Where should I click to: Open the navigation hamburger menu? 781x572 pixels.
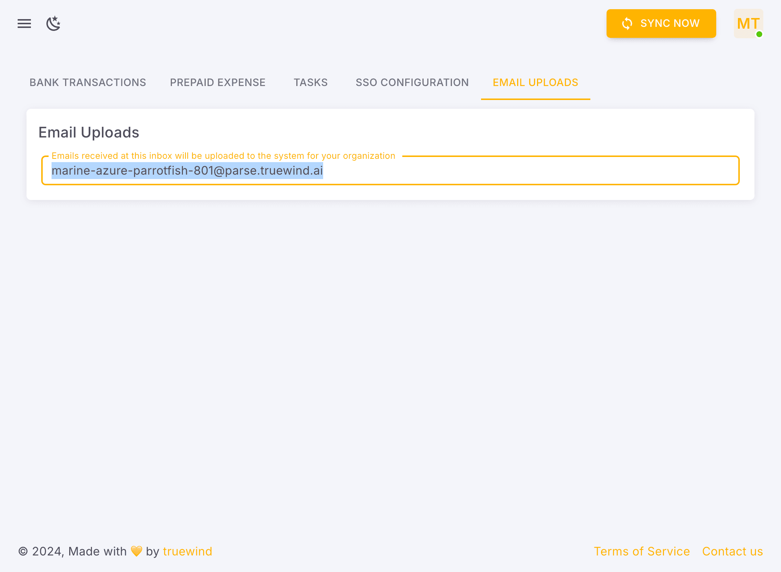coord(24,24)
